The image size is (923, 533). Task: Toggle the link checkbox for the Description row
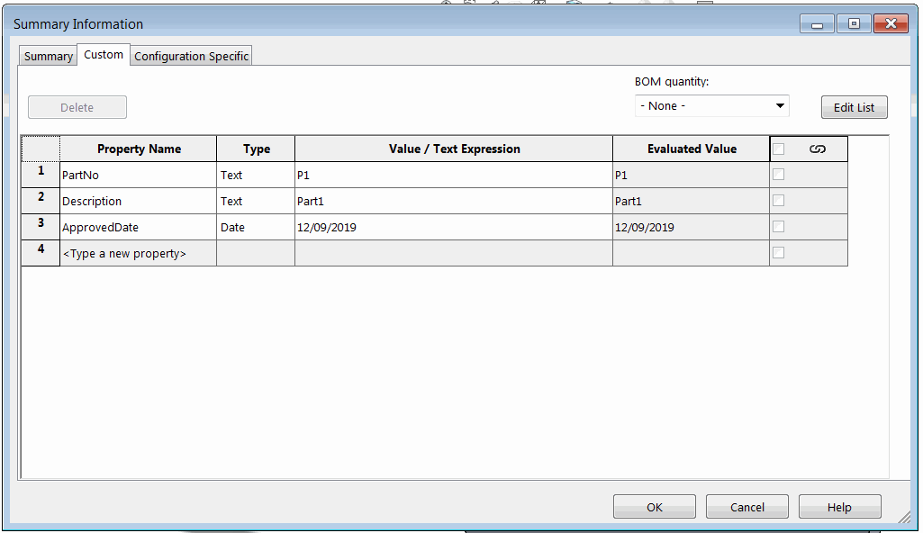(x=778, y=200)
